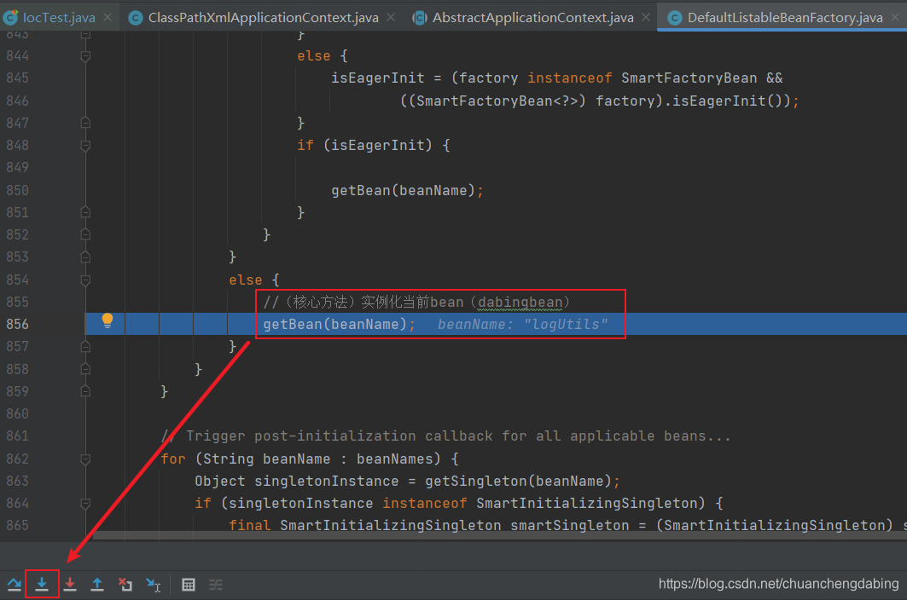Click the fold end marker at line 859
The image size is (907, 600).
[85, 391]
